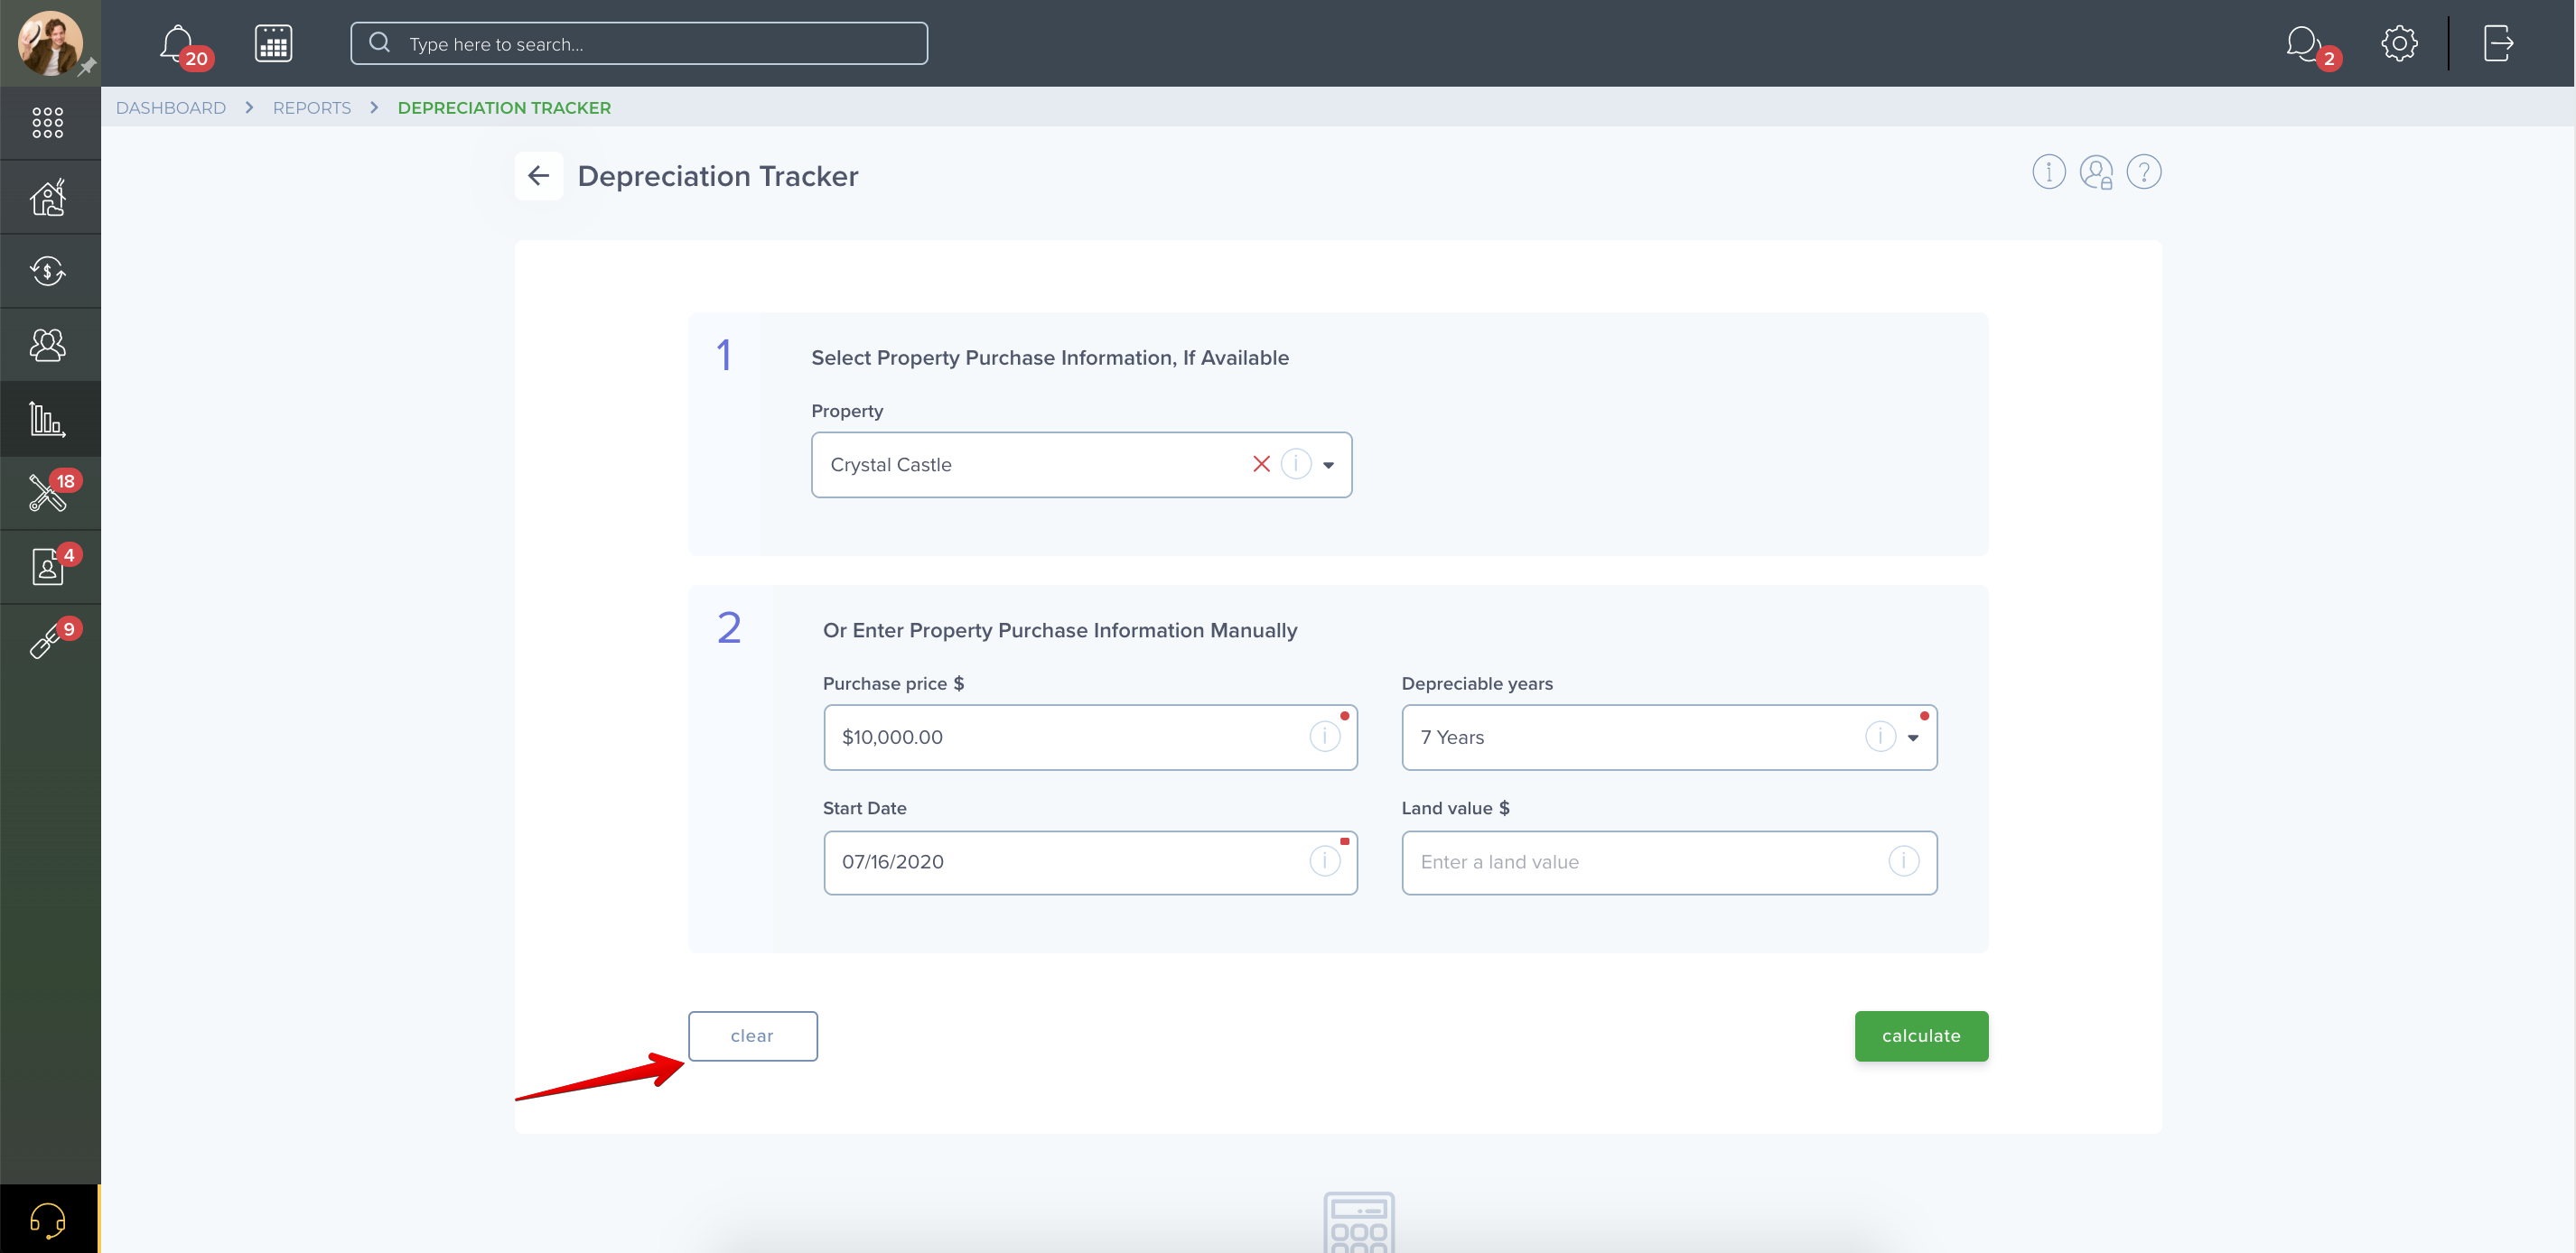The height and width of the screenshot is (1253, 2576).
Task: Open the chat messages icon
Action: 2303,43
